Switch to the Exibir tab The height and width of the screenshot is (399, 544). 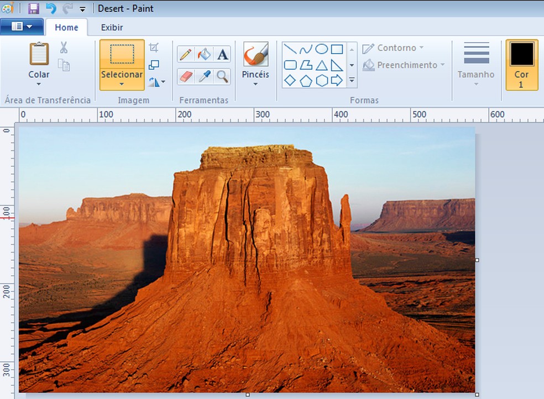(x=112, y=28)
